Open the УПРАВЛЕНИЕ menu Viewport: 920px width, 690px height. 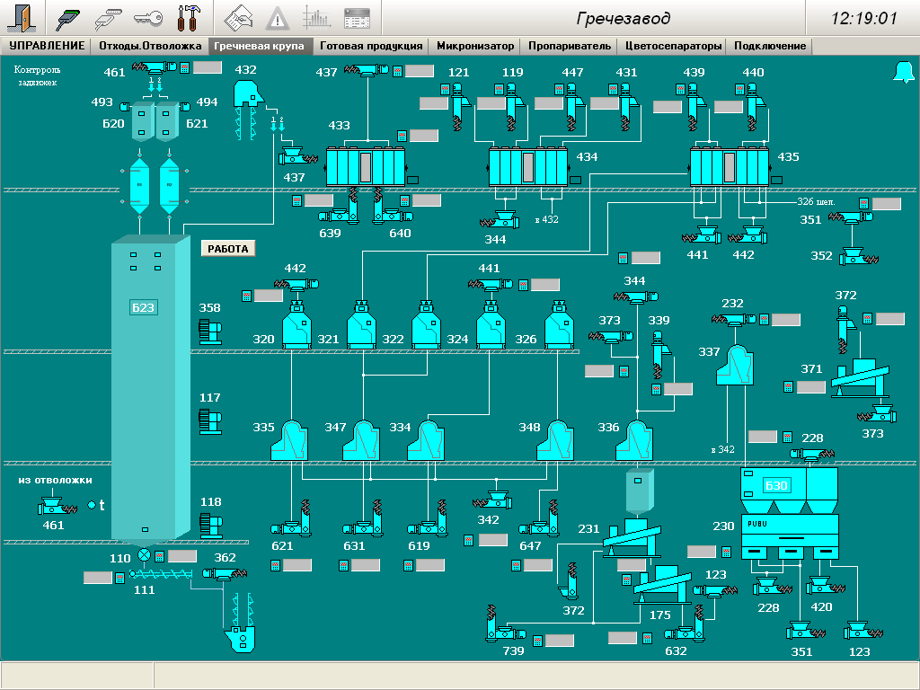(46, 46)
